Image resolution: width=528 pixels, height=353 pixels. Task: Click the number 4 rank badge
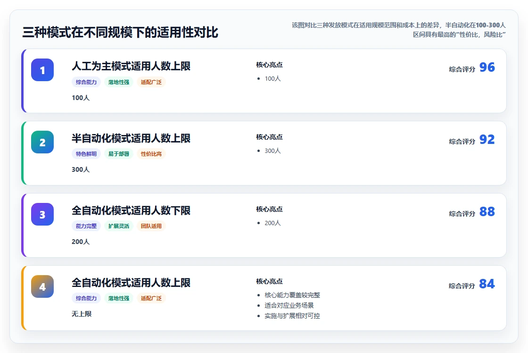coord(42,286)
